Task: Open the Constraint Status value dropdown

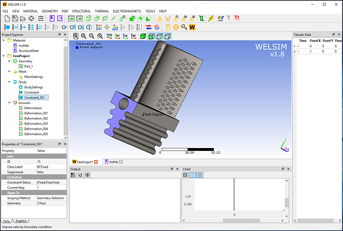Action: tap(51, 182)
